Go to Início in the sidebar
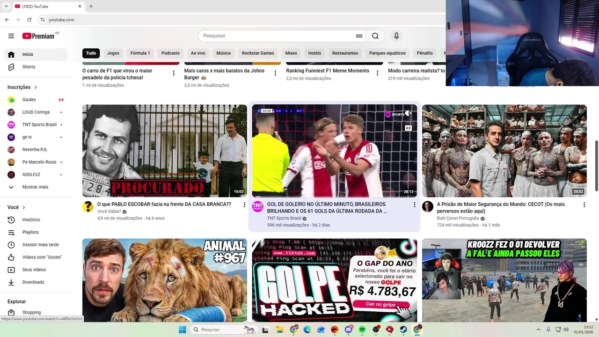 click(x=36, y=54)
